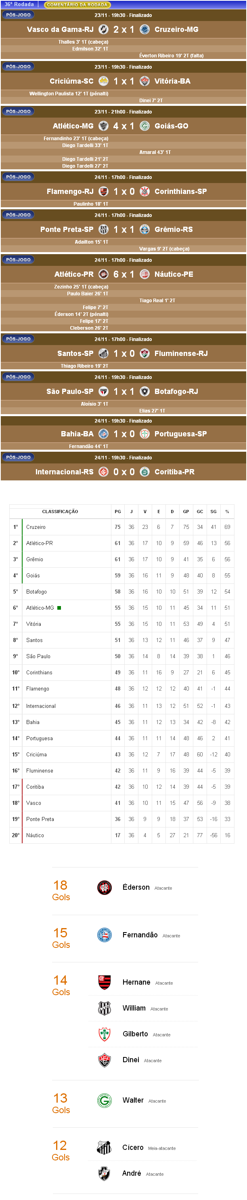Click Cruzeiro-MG crest beside the 2 x 1 score

[x=144, y=29]
